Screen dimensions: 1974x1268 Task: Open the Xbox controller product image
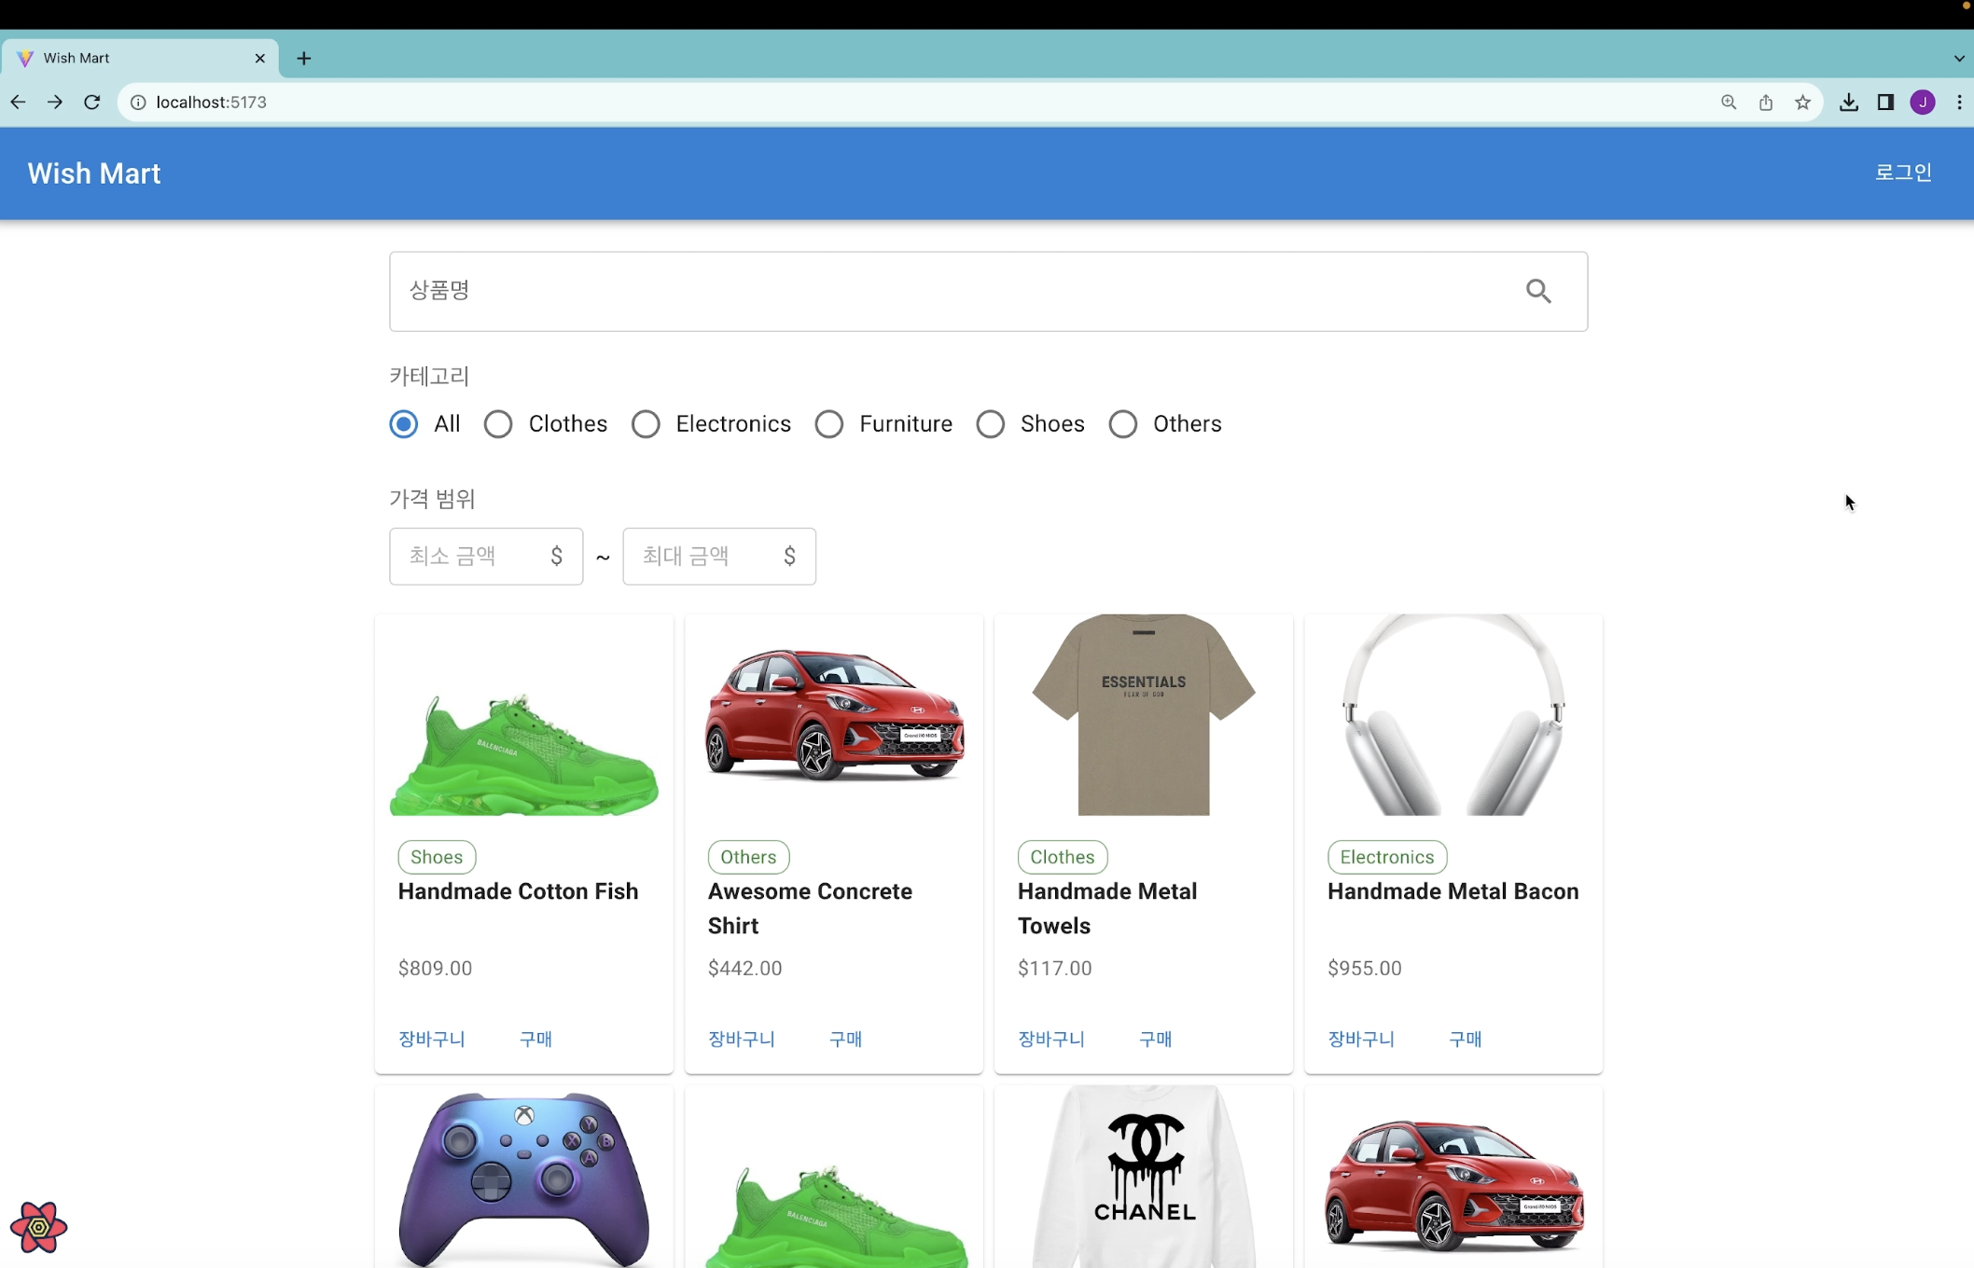pyautogui.click(x=524, y=1177)
